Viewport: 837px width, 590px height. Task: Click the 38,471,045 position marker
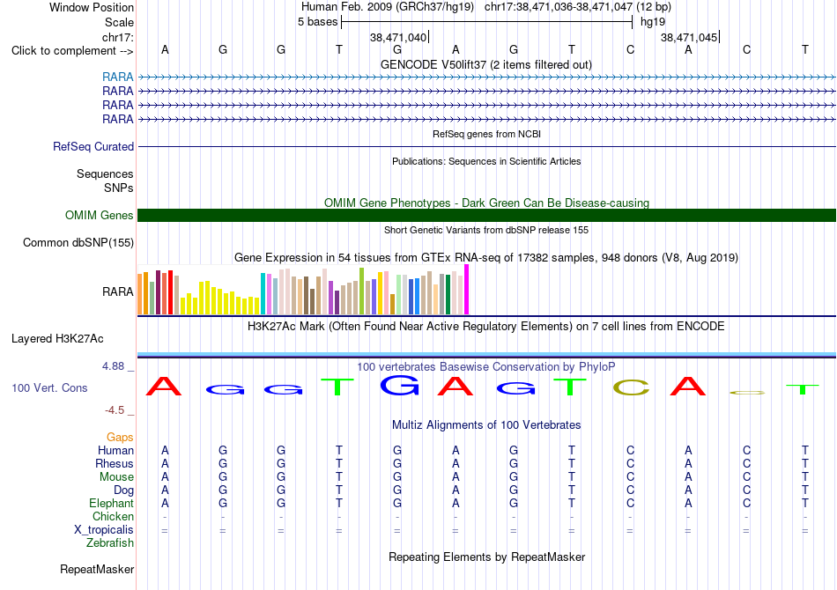[x=689, y=37]
